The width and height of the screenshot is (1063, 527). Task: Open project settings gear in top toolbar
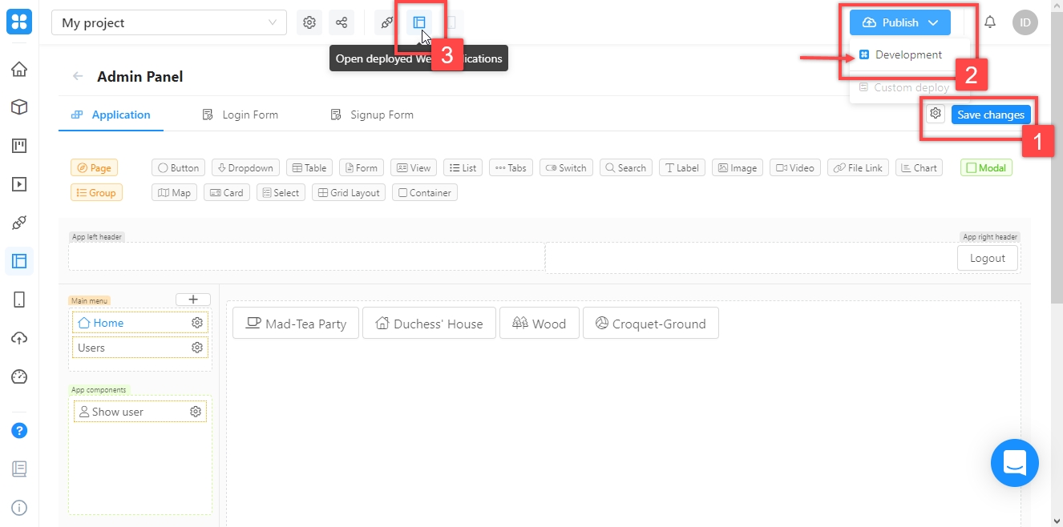pos(309,22)
